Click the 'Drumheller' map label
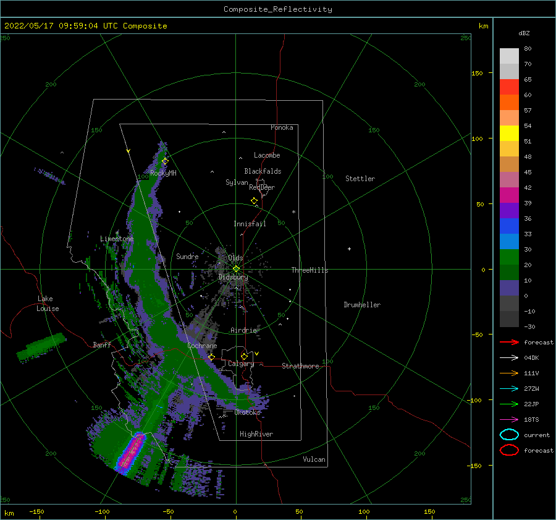Viewport: 556px width, 520px height. (x=361, y=305)
